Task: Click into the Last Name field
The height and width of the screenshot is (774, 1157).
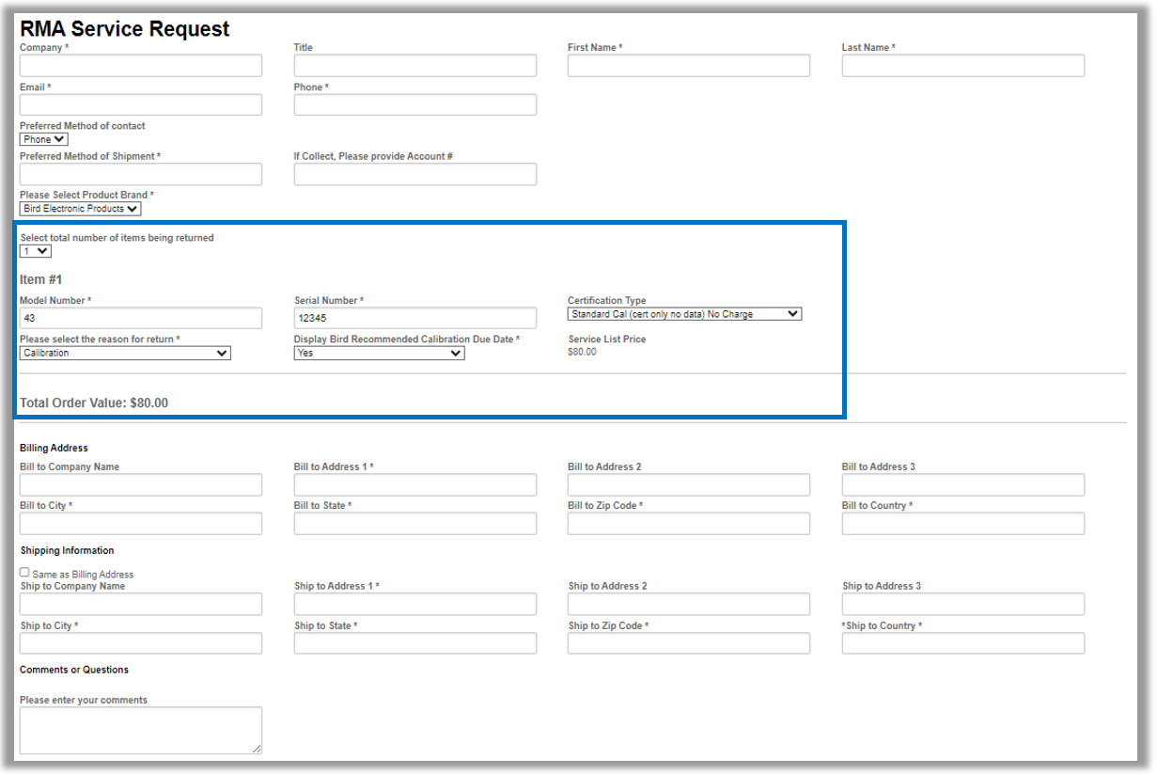Action: click(962, 66)
